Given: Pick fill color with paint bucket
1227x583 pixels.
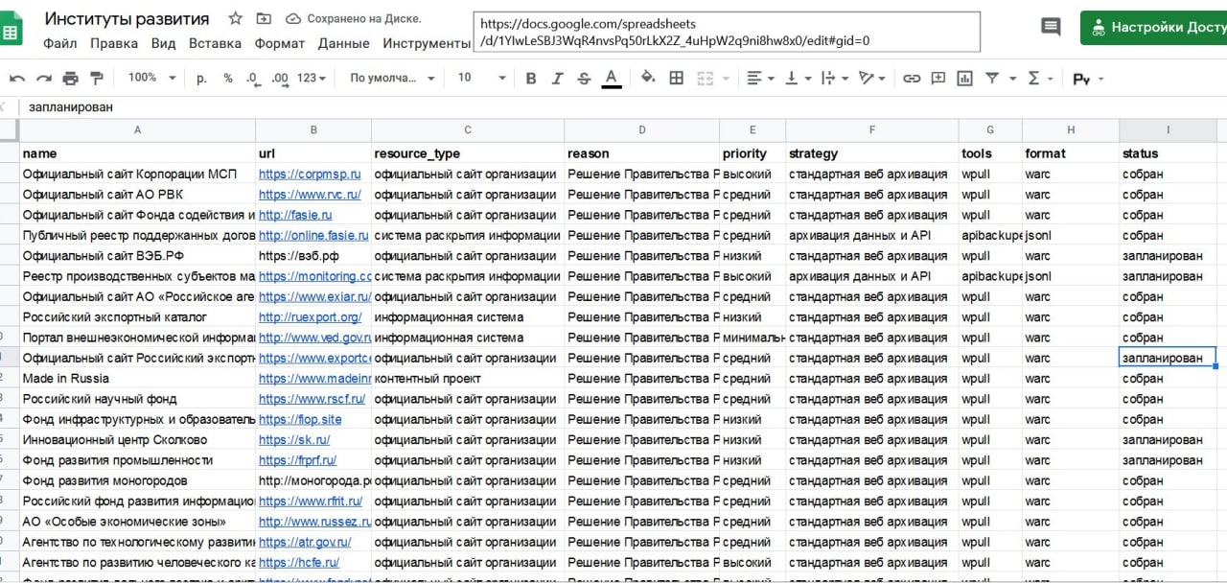Looking at the screenshot, I should point(648,78).
